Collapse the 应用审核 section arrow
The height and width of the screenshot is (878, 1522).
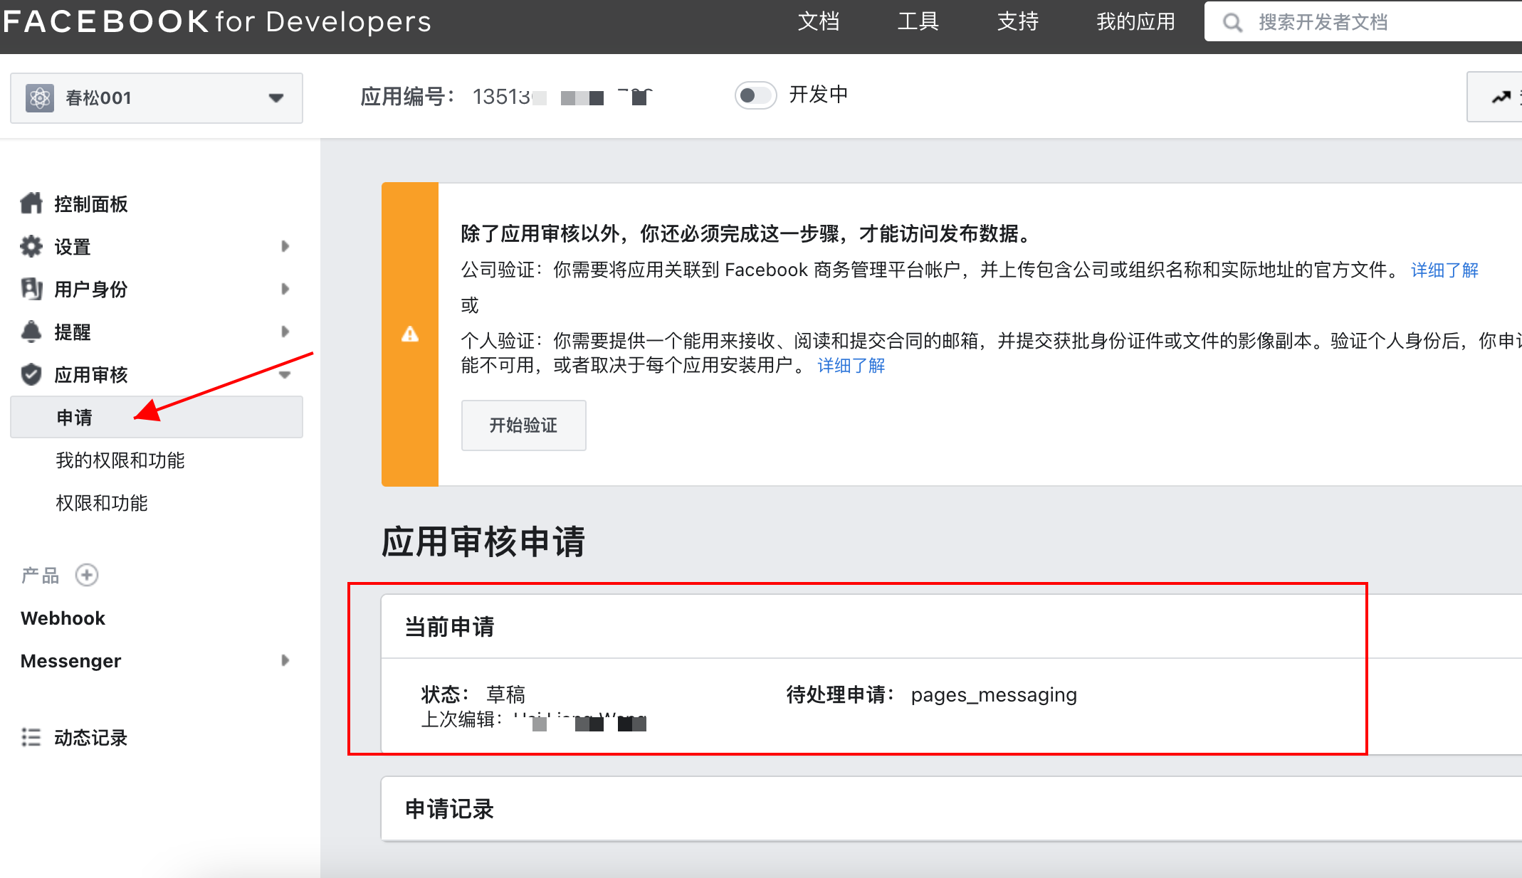click(285, 375)
